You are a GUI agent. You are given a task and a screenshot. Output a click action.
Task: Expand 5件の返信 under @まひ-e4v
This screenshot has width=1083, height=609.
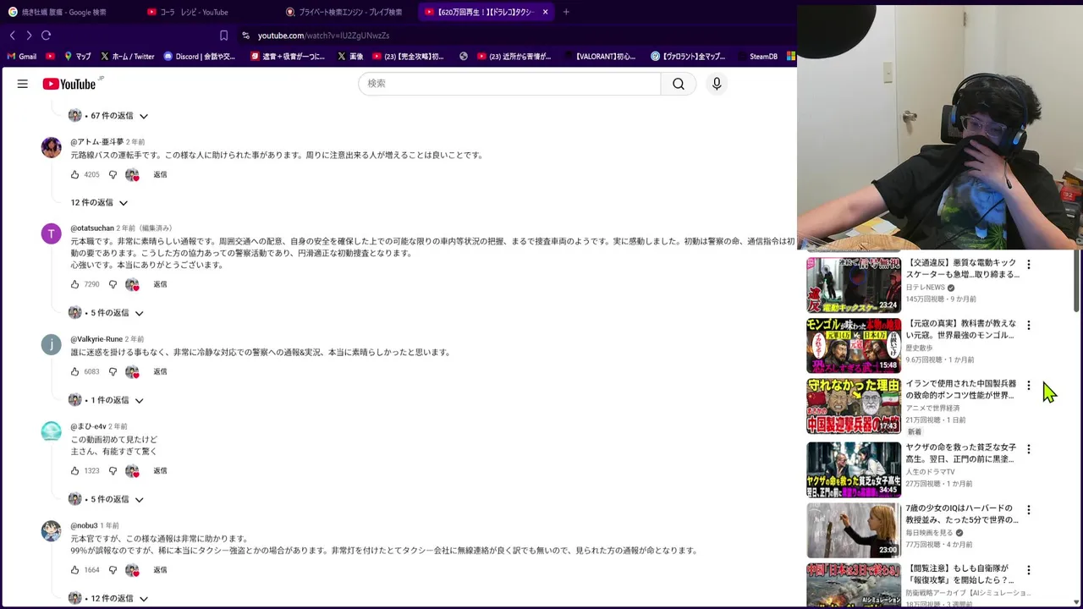pyautogui.click(x=107, y=499)
